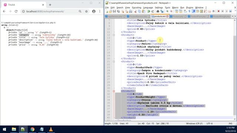The image size is (237, 133).
Task: Toggle synchronized vertical scrolling
Action: (177, 11)
